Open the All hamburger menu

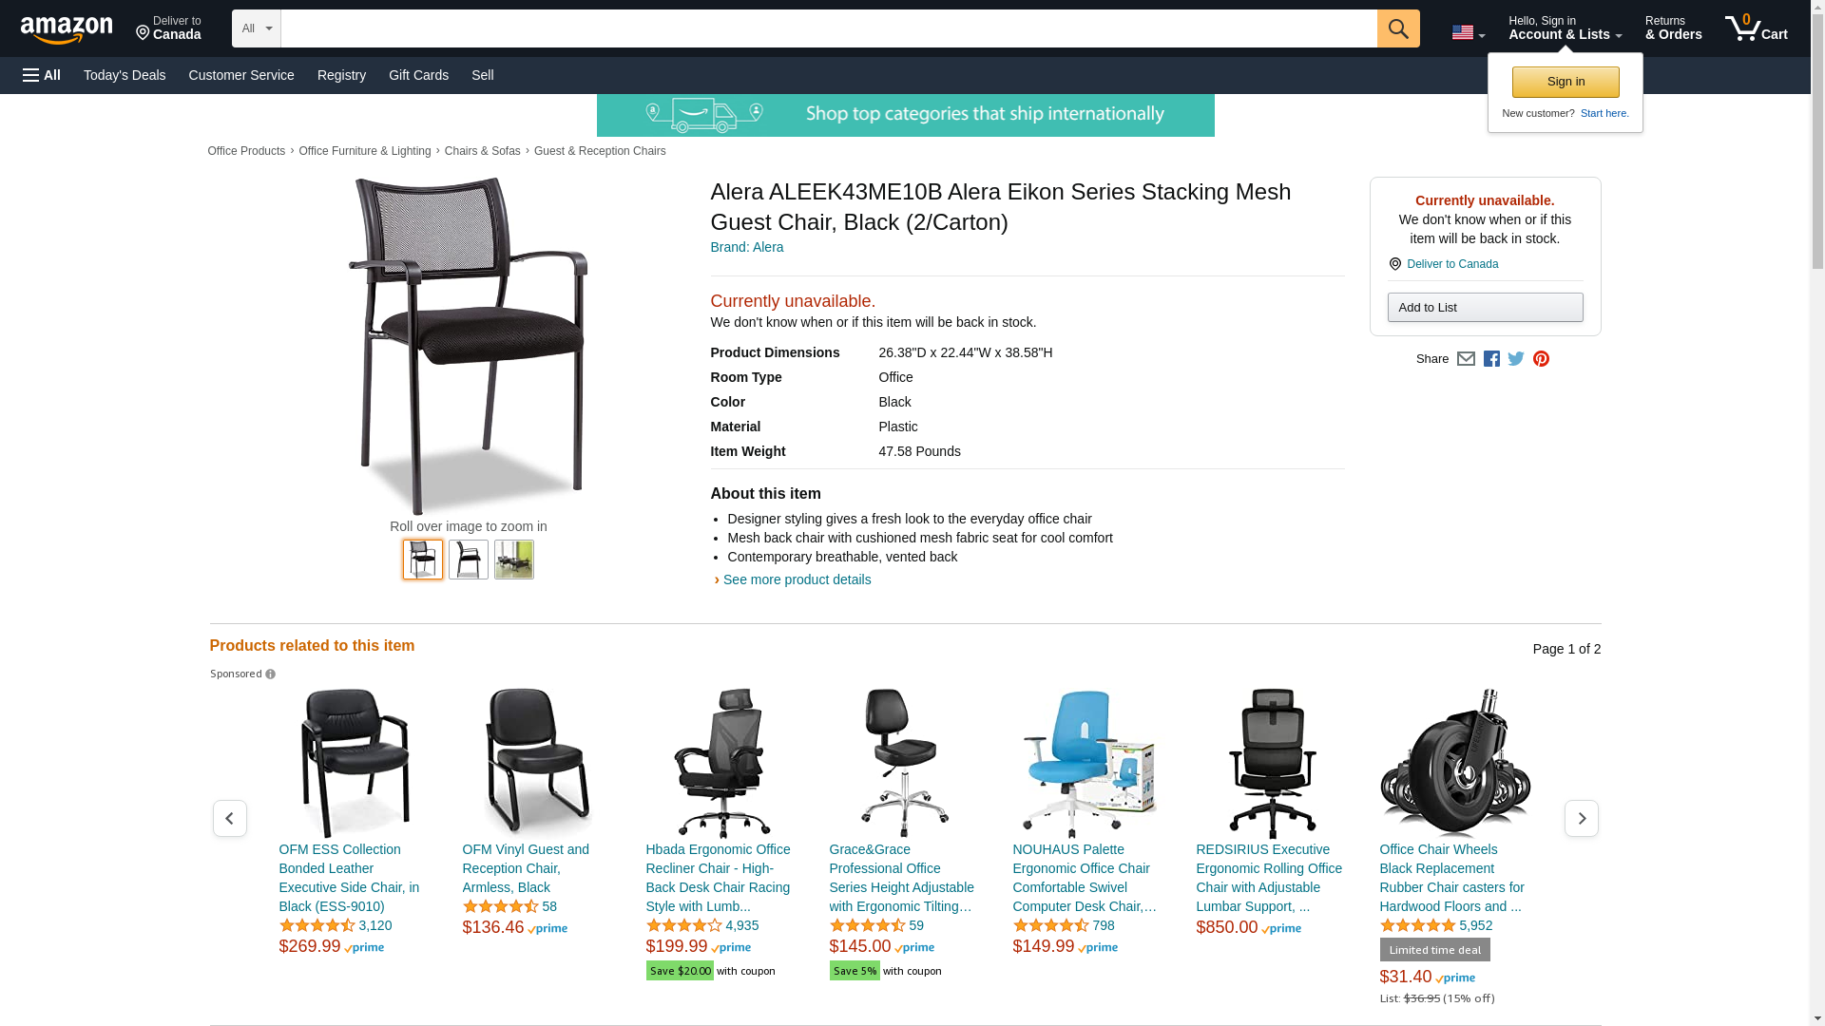[42, 75]
